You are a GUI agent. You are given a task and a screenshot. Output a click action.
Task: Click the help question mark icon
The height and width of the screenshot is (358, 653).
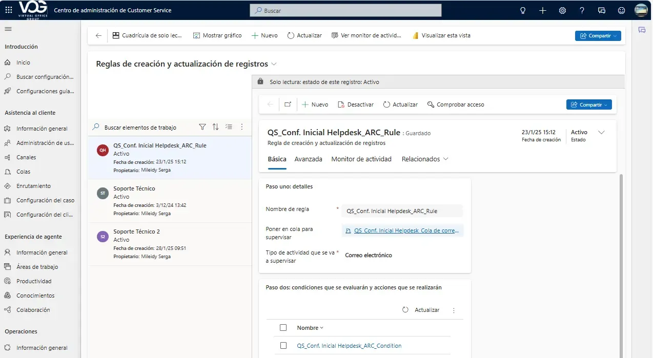(x=582, y=10)
